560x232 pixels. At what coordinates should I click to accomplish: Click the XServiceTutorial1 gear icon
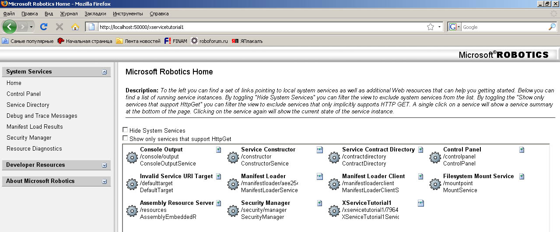pos(334,211)
